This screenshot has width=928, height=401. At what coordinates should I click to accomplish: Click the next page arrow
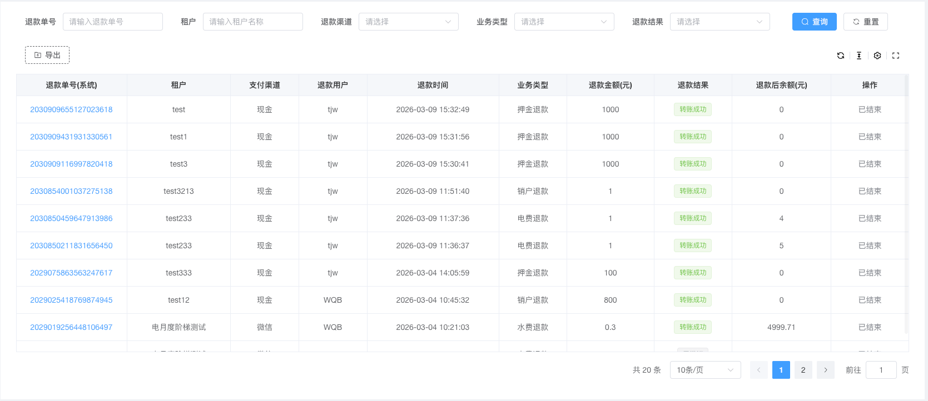point(826,370)
